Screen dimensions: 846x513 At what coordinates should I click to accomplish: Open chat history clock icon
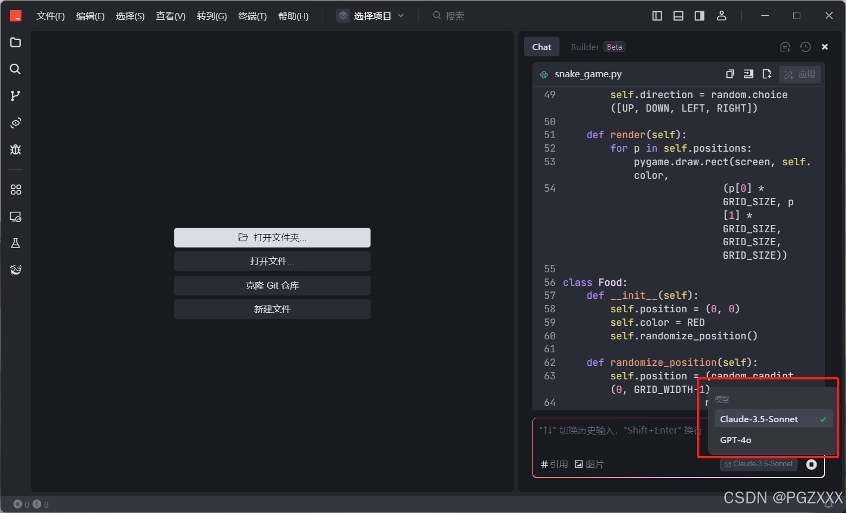[805, 47]
